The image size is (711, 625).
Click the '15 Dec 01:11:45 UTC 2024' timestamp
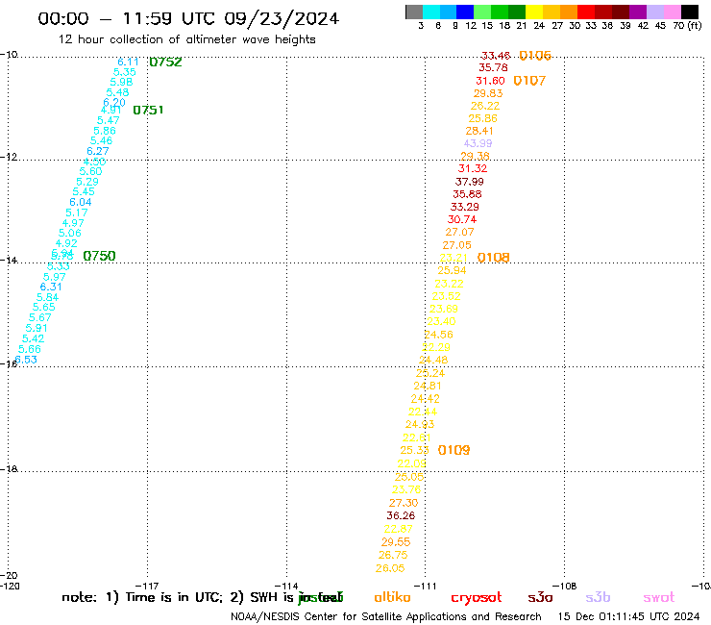pos(628,617)
